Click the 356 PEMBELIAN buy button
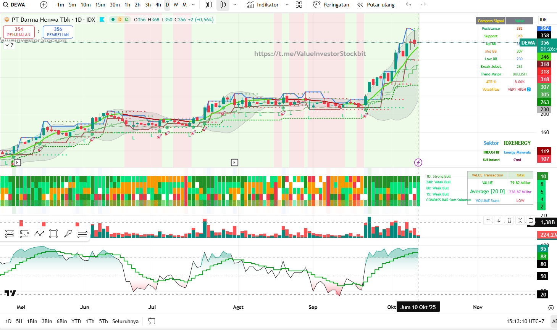This screenshot has height=330, width=557. (58, 32)
